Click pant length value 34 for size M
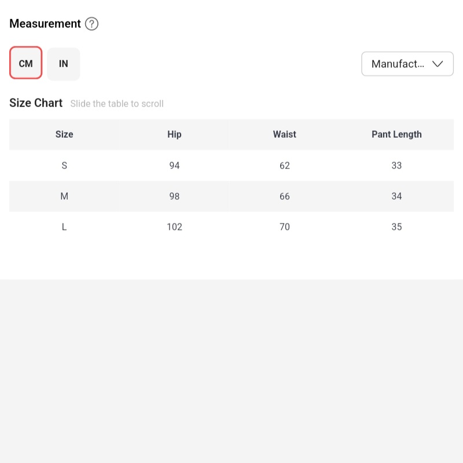Image resolution: width=463 pixels, height=463 pixels. coord(396,196)
